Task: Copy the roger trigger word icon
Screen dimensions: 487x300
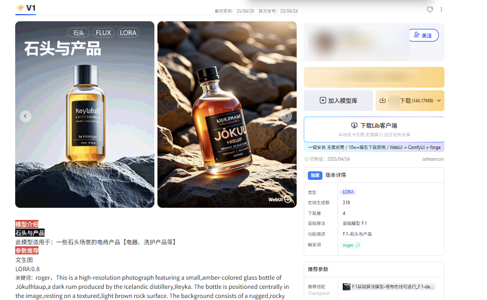Action: click(357, 245)
